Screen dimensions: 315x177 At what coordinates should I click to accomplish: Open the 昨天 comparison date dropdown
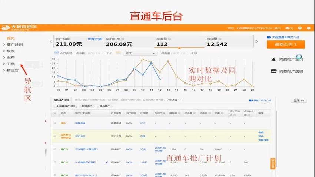[140, 53]
